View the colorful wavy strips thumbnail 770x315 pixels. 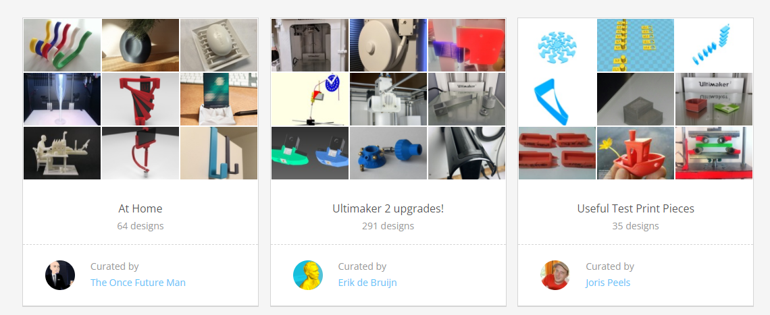[62, 45]
